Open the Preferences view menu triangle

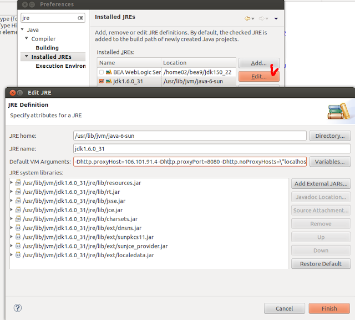[276, 18]
